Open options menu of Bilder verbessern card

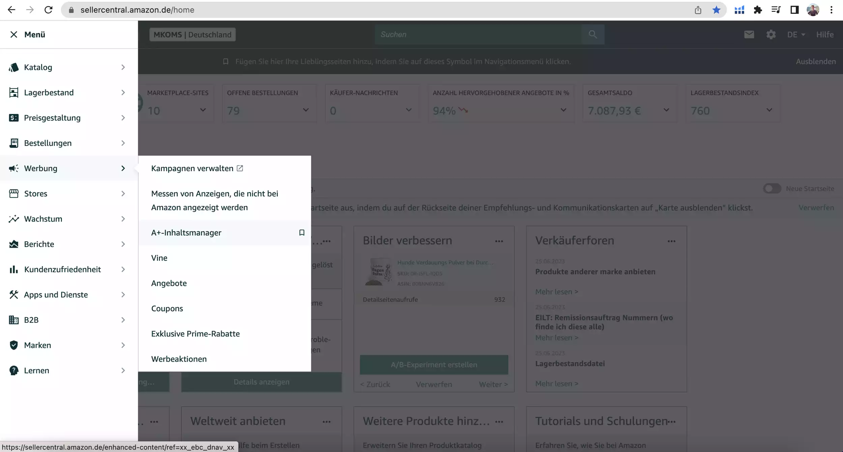point(499,241)
